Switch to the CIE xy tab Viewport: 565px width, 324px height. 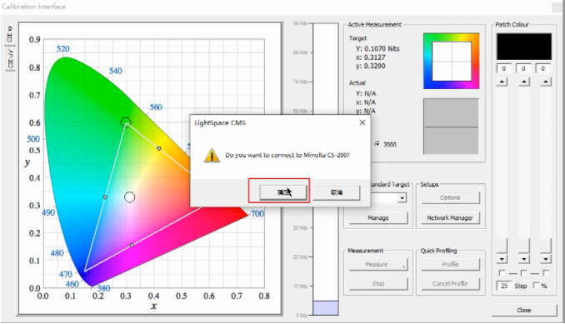[x=10, y=34]
